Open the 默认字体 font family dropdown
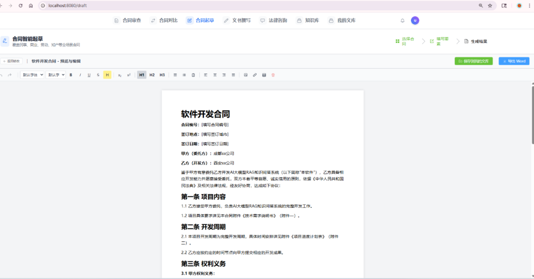This screenshot has height=279, width=534. (32, 75)
